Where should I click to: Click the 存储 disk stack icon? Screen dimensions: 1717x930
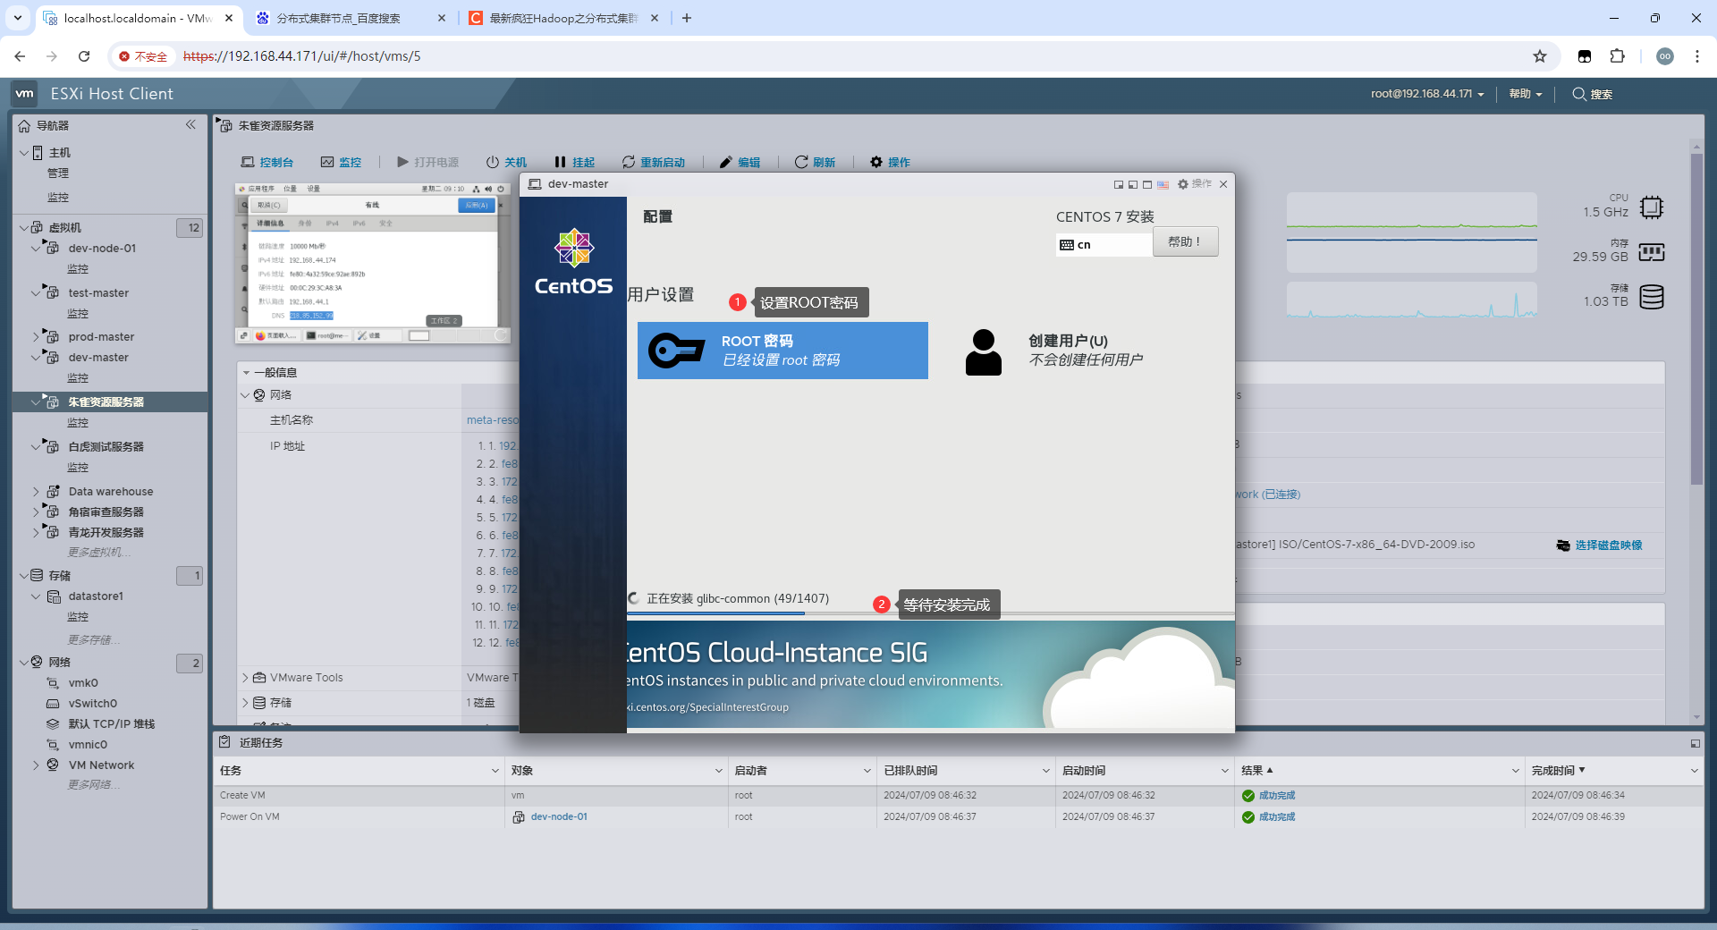coord(1652,297)
